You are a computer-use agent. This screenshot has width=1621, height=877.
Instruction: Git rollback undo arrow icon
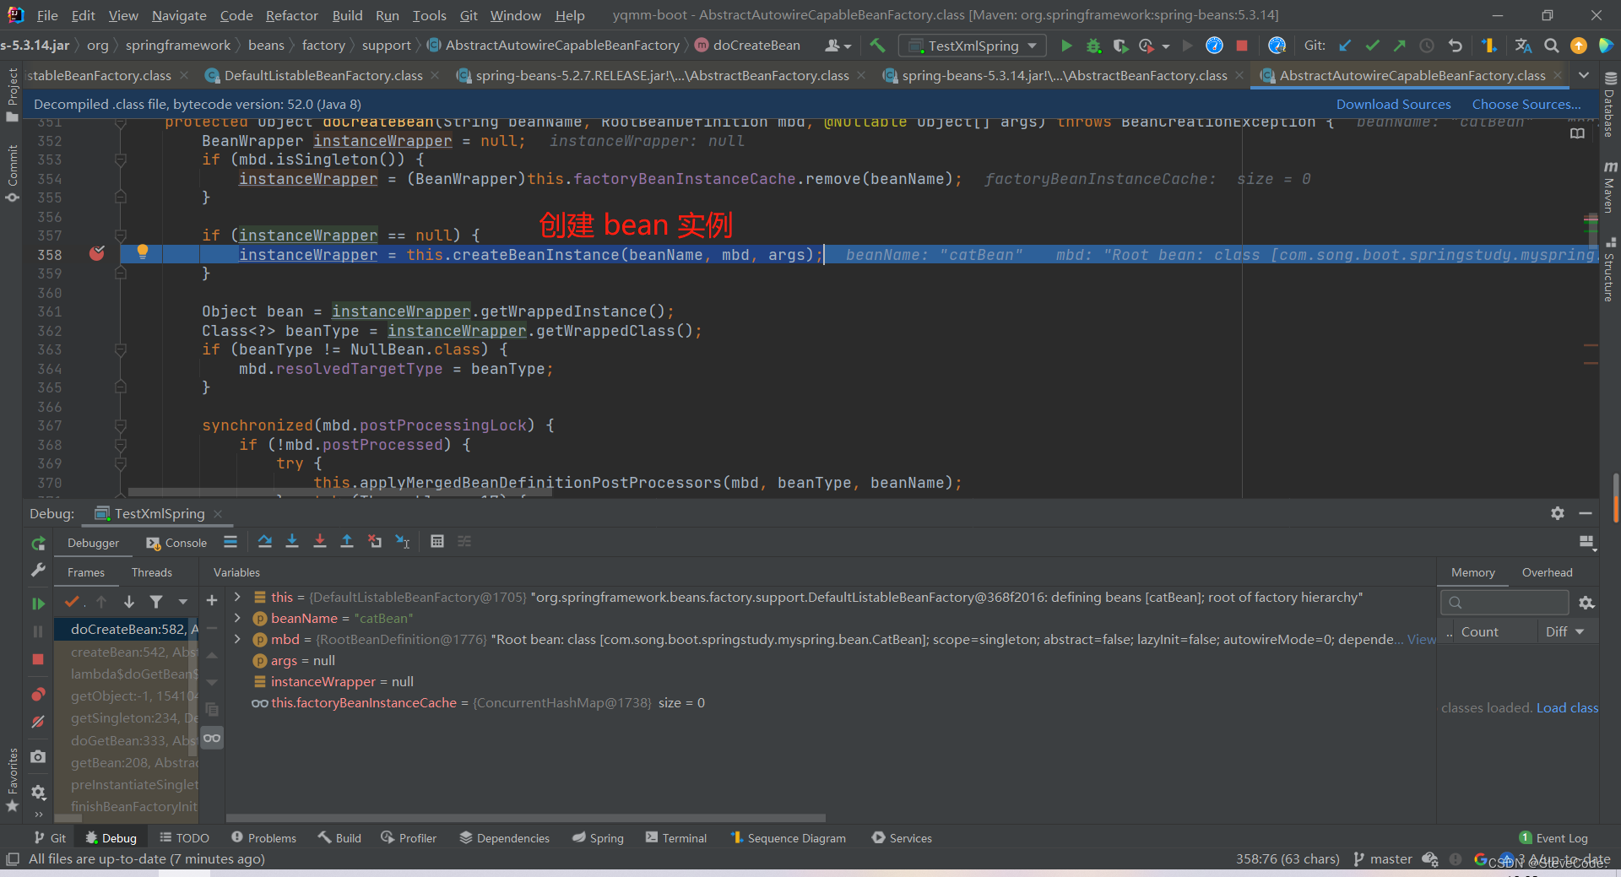point(1455,46)
